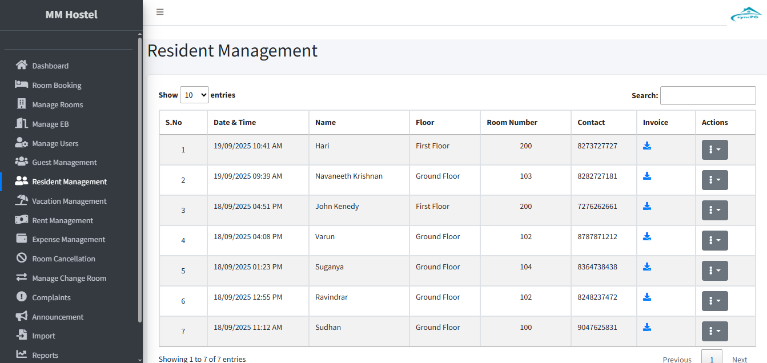Click the Room Booking bed icon

point(22,84)
